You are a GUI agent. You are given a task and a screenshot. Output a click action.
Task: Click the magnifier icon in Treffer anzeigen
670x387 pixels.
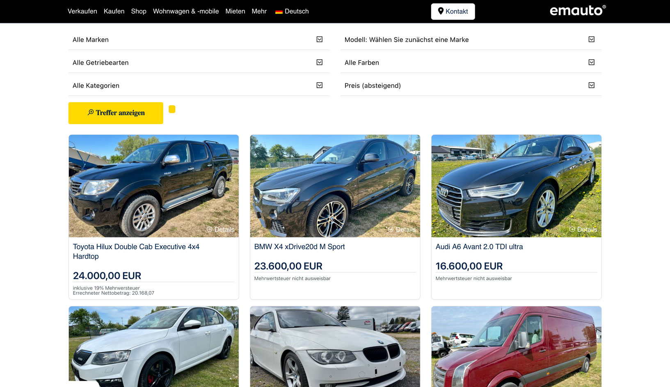pos(91,112)
